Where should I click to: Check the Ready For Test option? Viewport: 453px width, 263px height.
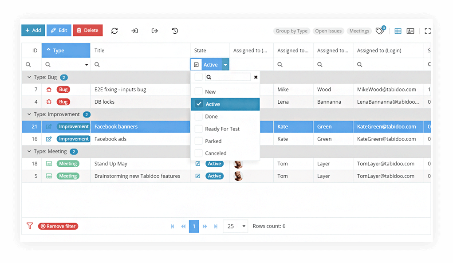point(198,129)
